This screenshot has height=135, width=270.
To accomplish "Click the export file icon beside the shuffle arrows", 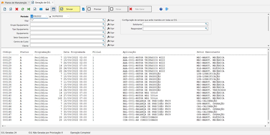I will [35, 9].
